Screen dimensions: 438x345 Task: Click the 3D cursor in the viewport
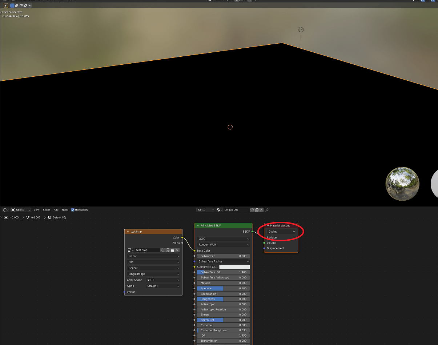[x=230, y=127]
